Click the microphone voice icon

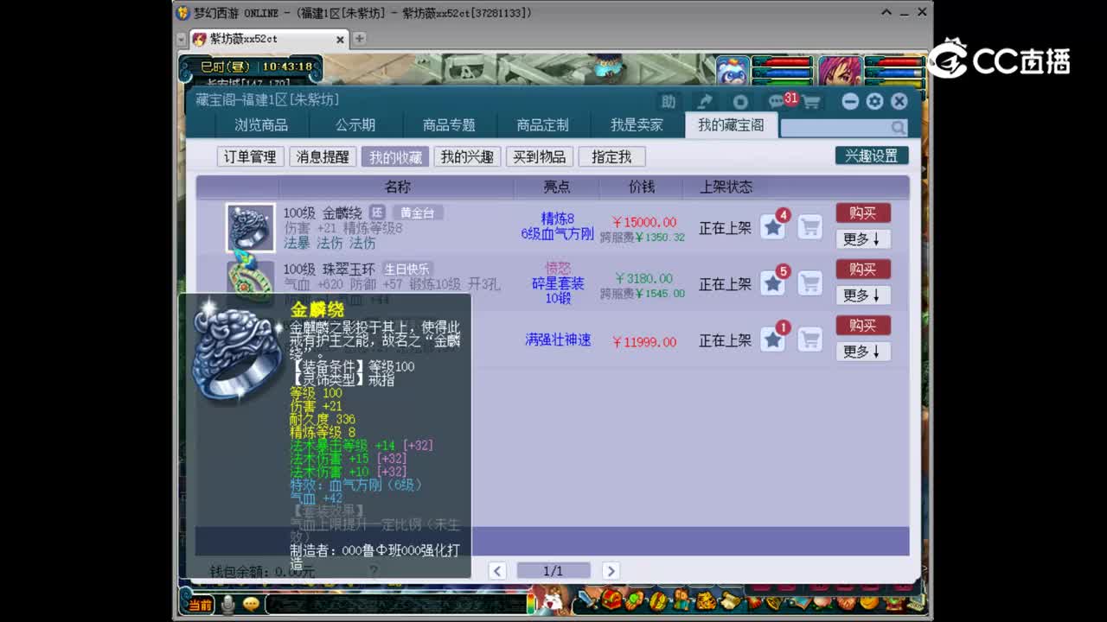tap(228, 605)
